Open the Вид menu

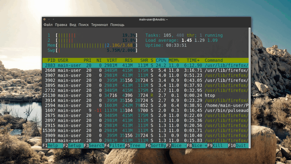point(73,25)
